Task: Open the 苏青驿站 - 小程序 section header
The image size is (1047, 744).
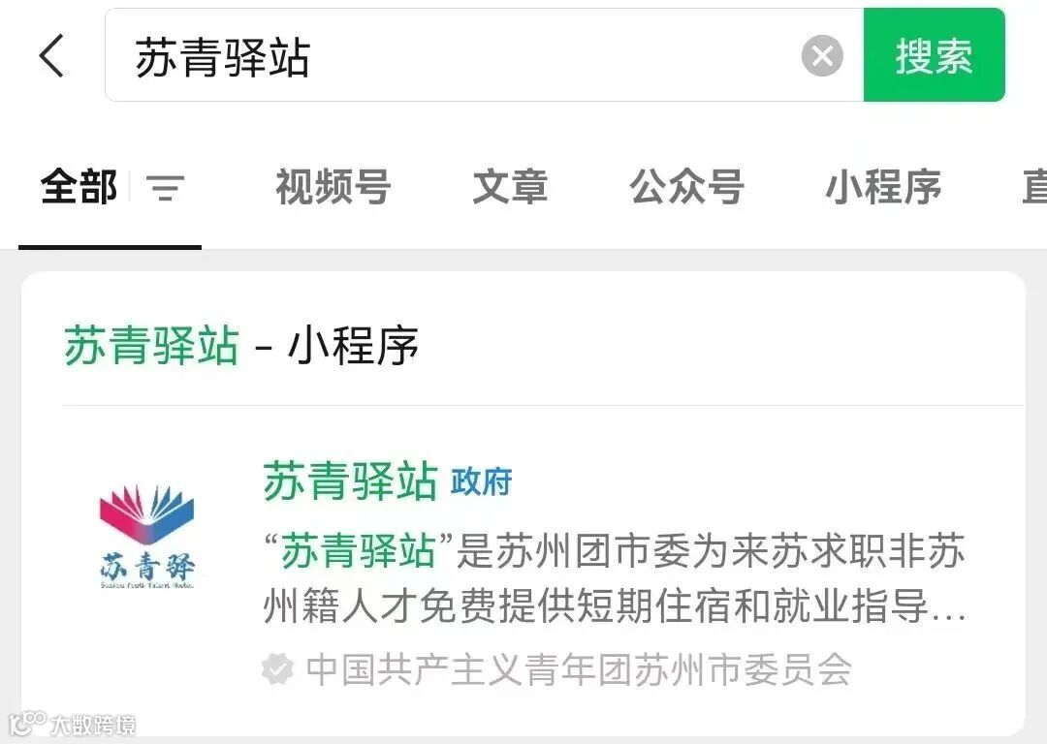Action: coord(241,346)
